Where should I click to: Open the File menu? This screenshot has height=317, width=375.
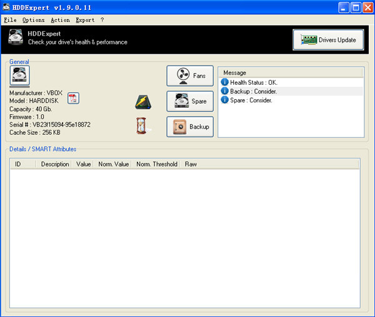[10, 20]
